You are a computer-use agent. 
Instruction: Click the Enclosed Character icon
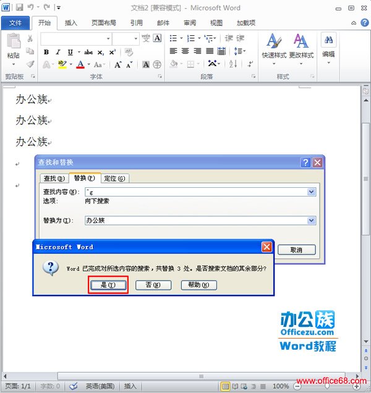click(157, 65)
